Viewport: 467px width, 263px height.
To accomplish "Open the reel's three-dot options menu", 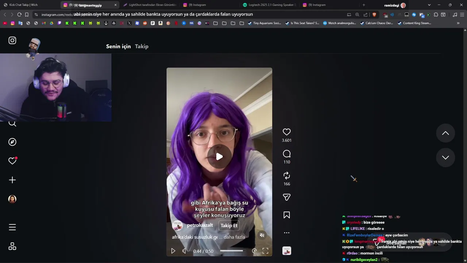I will click(287, 233).
